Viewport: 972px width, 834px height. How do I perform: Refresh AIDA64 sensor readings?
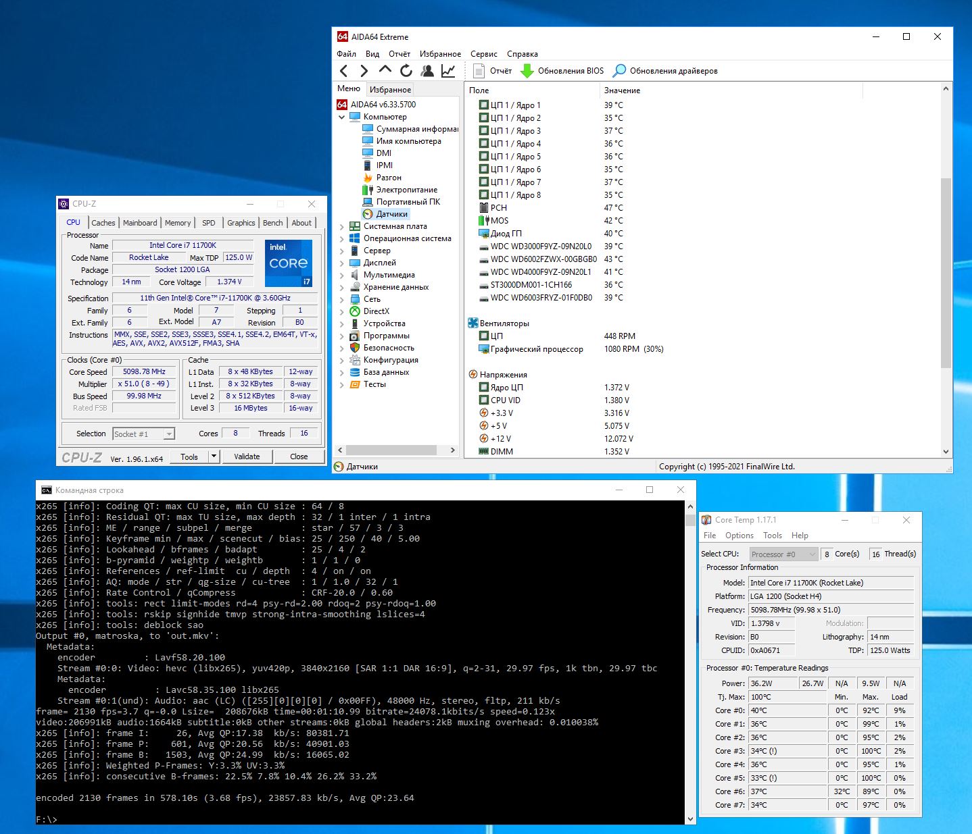tap(406, 71)
